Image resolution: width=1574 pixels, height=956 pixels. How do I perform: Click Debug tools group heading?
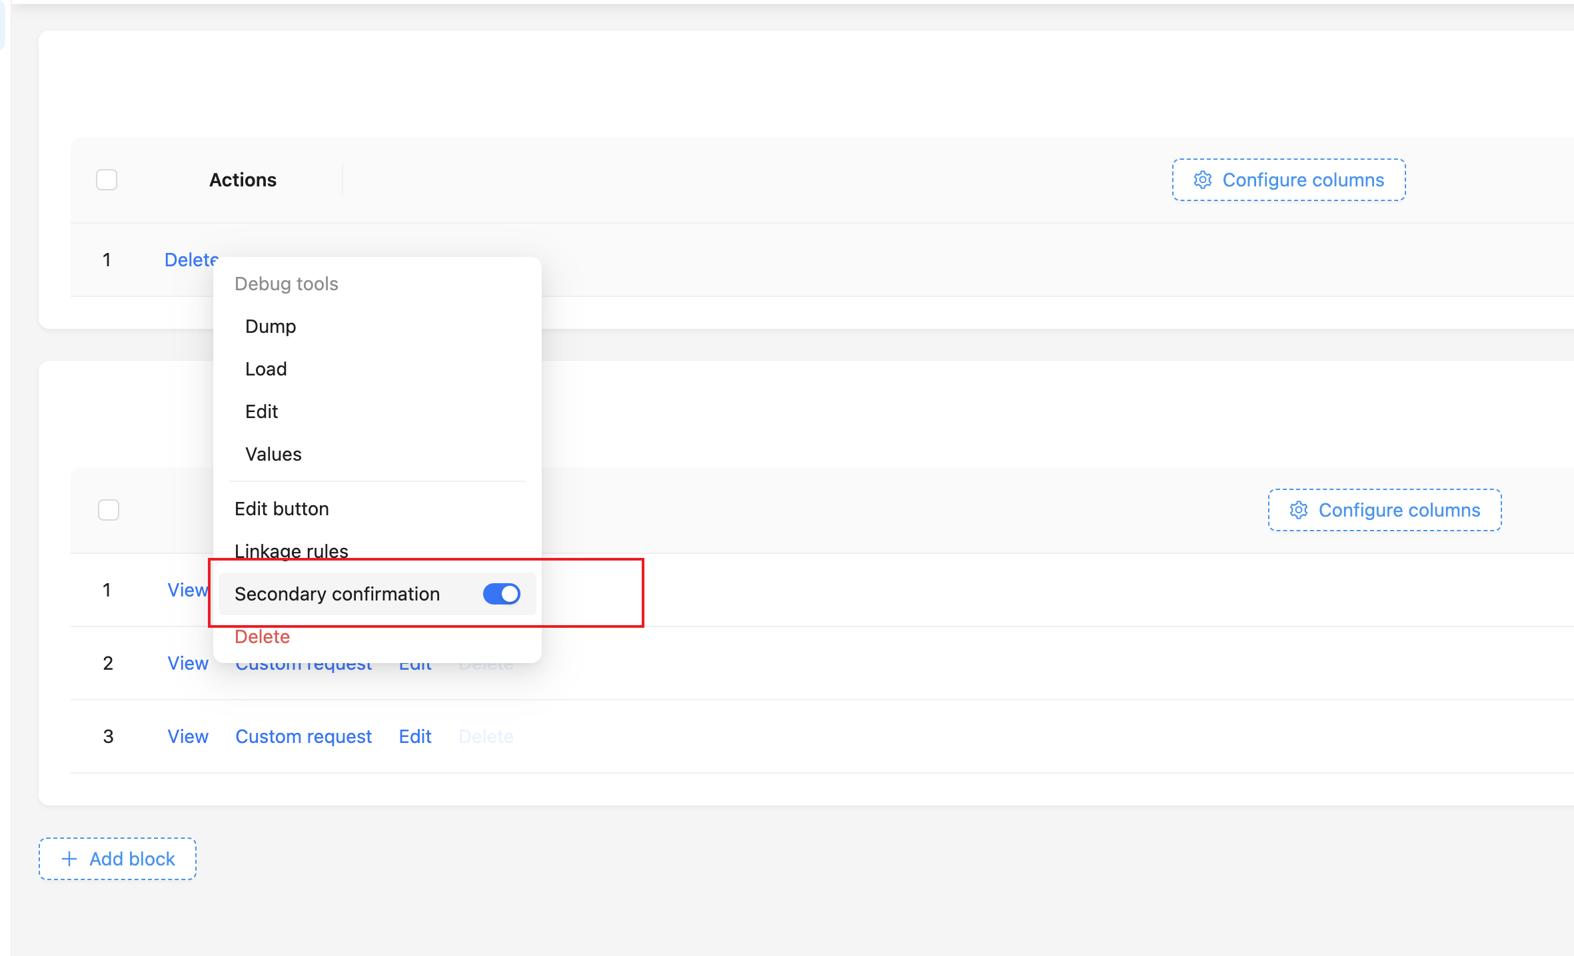(x=287, y=284)
